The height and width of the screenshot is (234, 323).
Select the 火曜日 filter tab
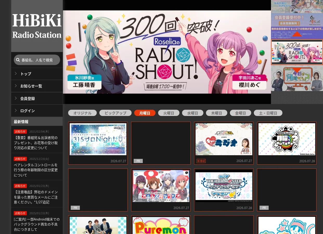click(x=169, y=113)
